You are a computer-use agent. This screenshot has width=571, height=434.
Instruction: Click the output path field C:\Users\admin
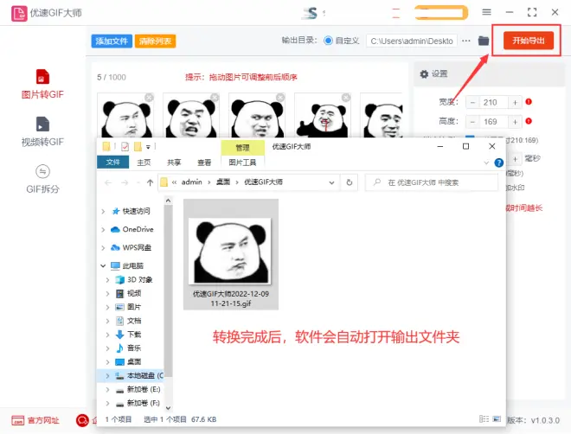click(412, 41)
